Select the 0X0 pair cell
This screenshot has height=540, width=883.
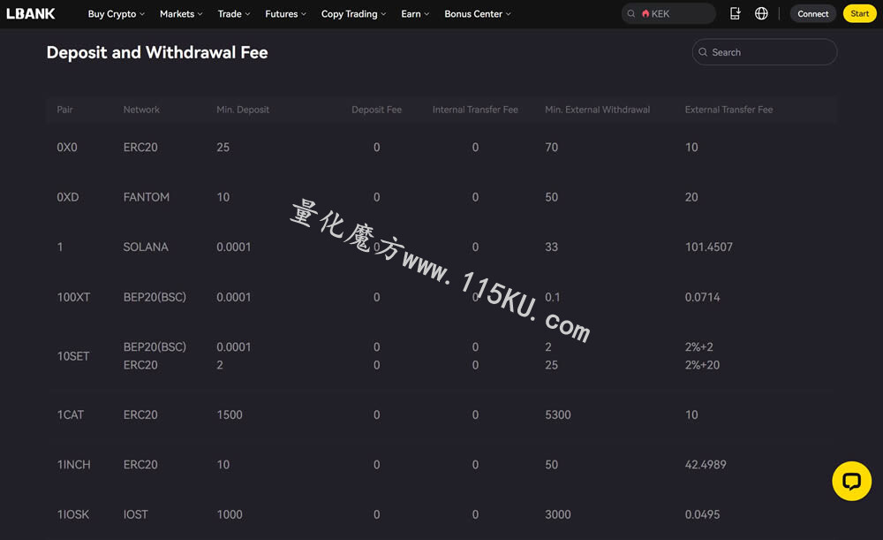click(67, 147)
